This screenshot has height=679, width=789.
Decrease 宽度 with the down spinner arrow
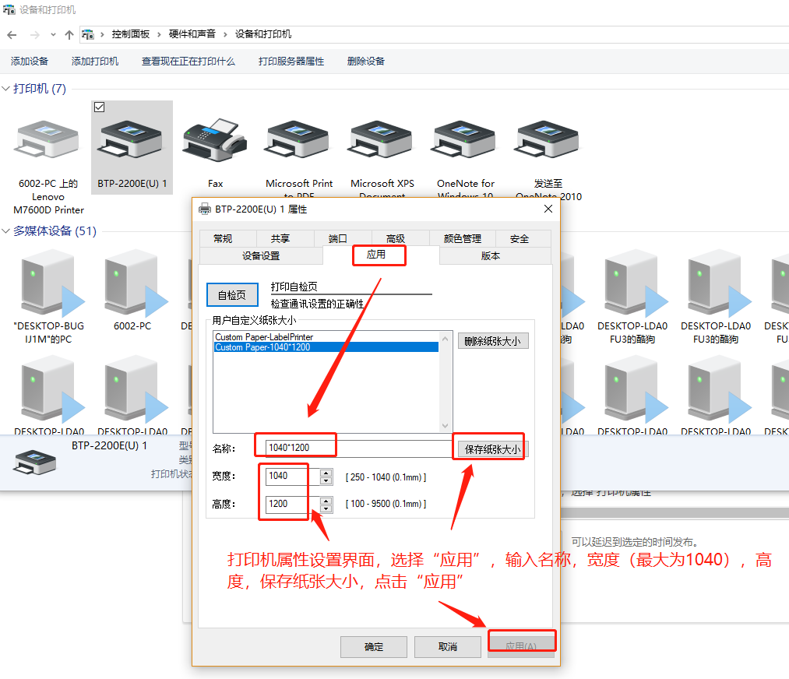click(x=326, y=481)
